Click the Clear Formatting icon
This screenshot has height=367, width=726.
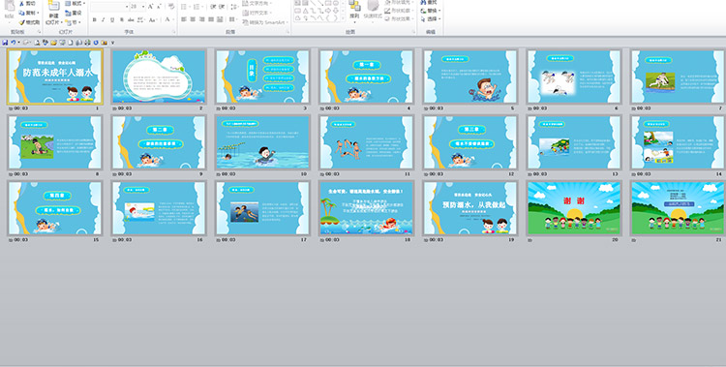[x=171, y=7]
